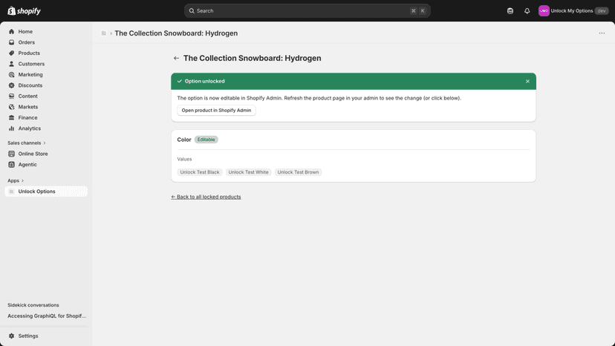The height and width of the screenshot is (346, 615).
Task: Open Accessing GraphiQL for Shopify conversation
Action: click(47, 316)
